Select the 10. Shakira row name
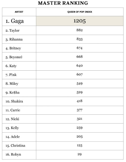Screen dimensions: 126x162 point(14,101)
